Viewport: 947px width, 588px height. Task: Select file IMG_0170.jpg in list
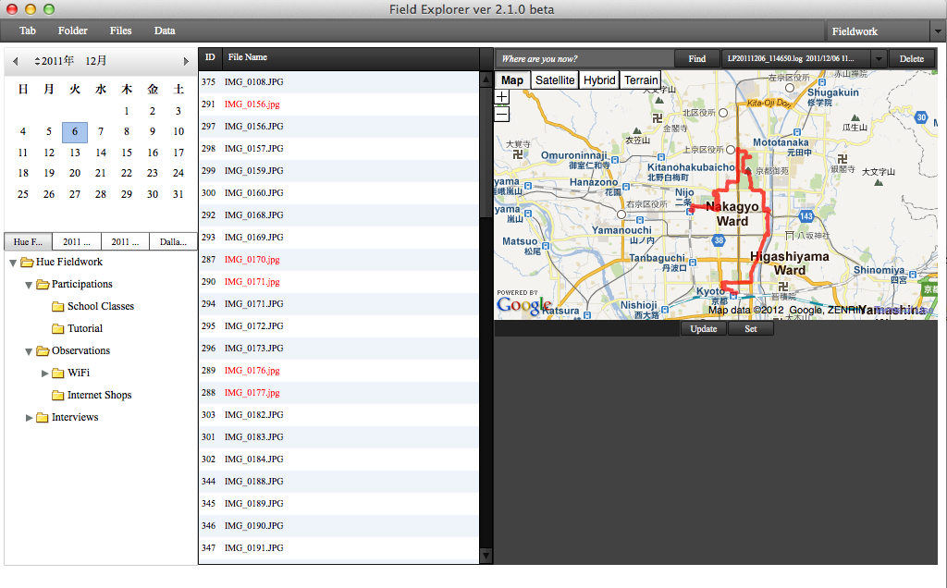pos(252,260)
